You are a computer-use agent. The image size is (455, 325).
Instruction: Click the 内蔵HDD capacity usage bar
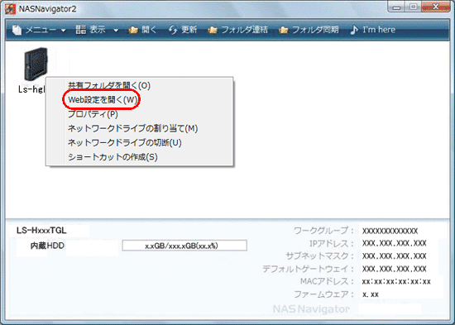click(x=184, y=246)
